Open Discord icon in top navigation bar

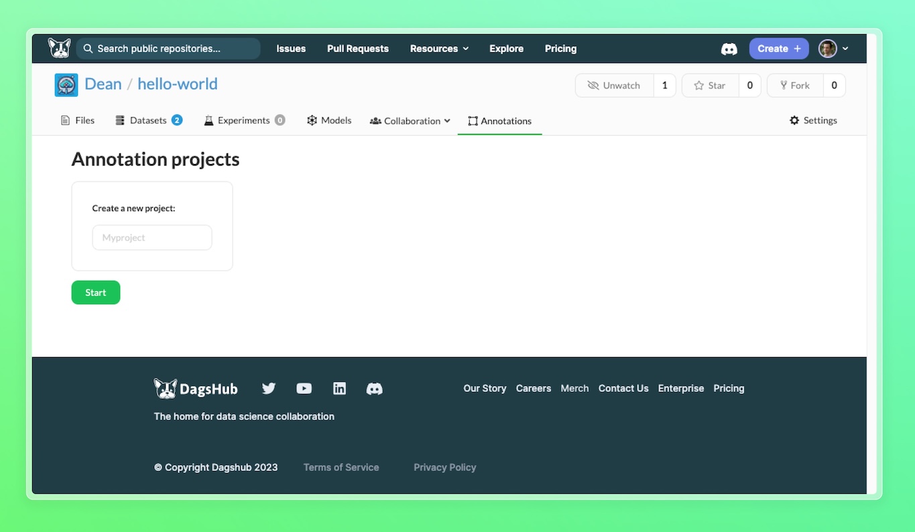click(729, 49)
